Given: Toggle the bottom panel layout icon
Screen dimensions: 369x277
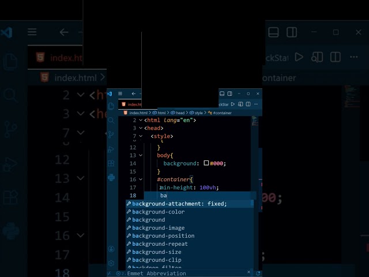Looking at the screenshot, I should [221, 93].
